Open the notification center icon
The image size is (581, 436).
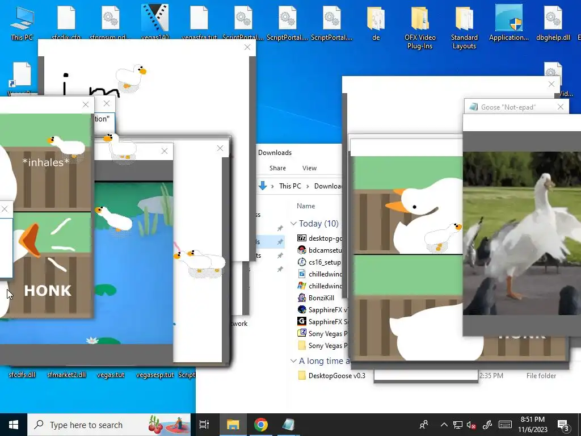563,425
